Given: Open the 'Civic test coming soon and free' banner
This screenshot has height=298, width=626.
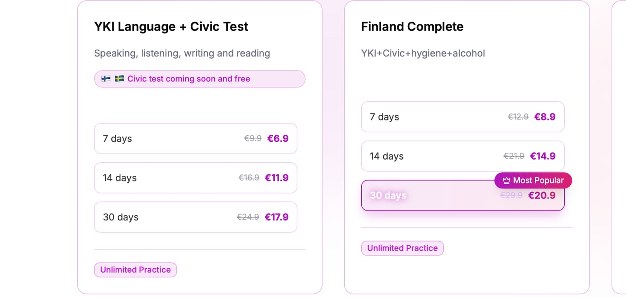Looking at the screenshot, I should (x=199, y=79).
